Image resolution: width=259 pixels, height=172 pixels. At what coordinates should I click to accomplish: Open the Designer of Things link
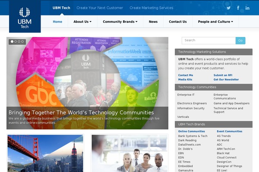229,166
